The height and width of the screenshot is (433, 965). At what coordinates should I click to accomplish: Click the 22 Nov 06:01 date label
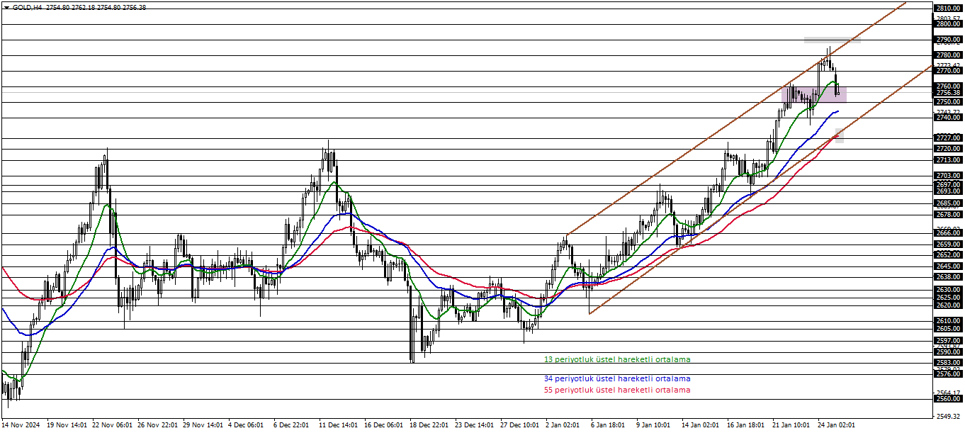click(x=113, y=425)
